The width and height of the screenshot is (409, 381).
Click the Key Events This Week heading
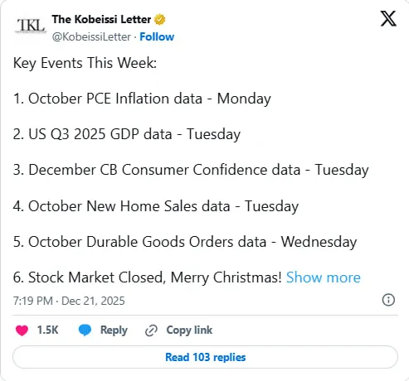[x=85, y=63]
